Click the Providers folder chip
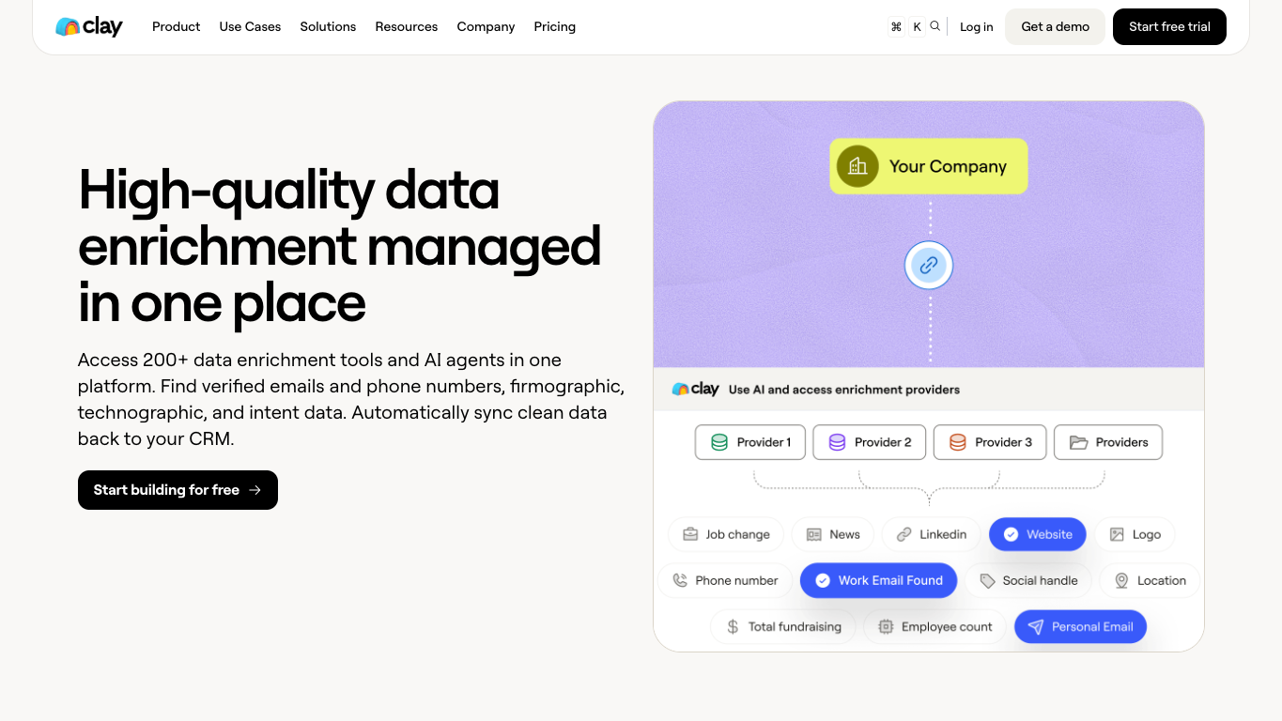The image size is (1282, 721). pos(1108,442)
